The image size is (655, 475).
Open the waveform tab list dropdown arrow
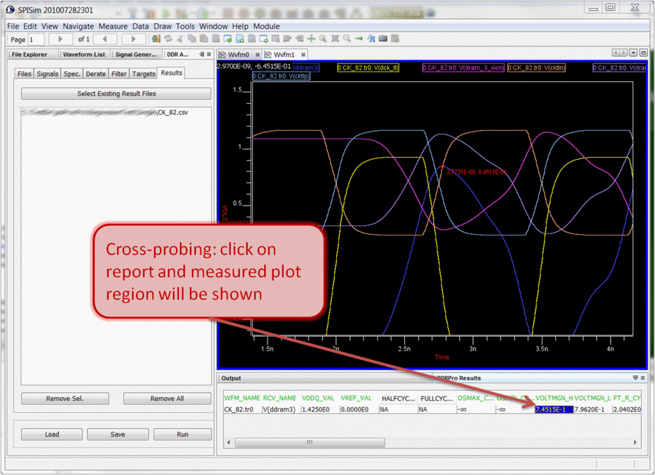[633, 53]
